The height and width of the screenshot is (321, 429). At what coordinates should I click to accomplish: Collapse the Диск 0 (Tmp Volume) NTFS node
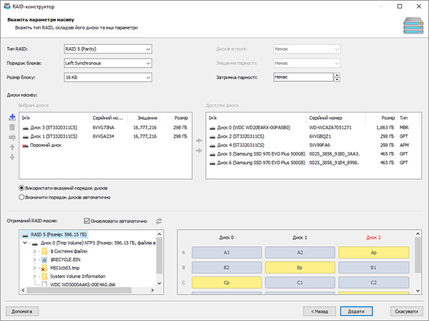point(25,243)
